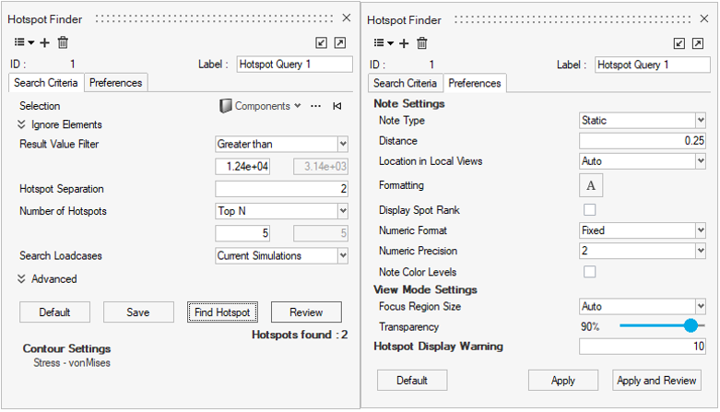Open the list menu icon in right panel
720x412 pixels.
click(383, 43)
